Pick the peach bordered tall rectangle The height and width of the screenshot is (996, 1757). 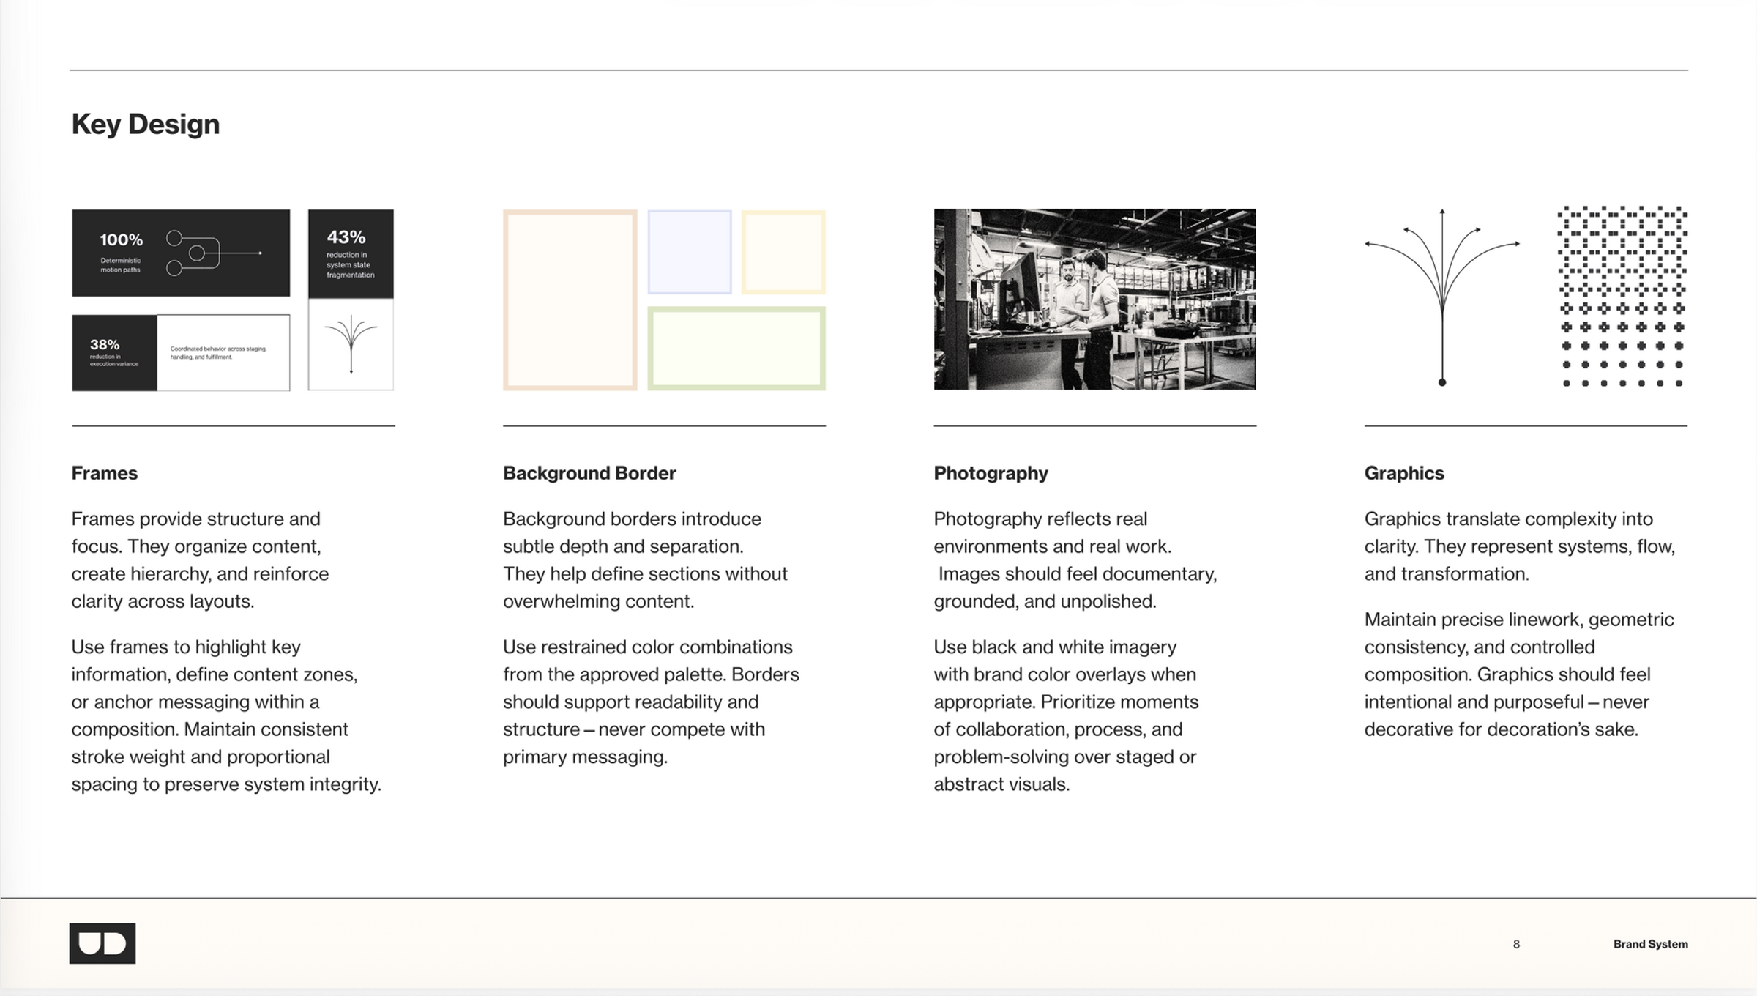point(570,300)
